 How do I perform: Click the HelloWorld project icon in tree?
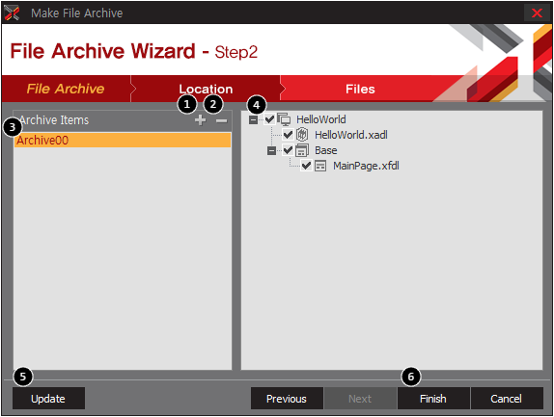click(x=284, y=119)
